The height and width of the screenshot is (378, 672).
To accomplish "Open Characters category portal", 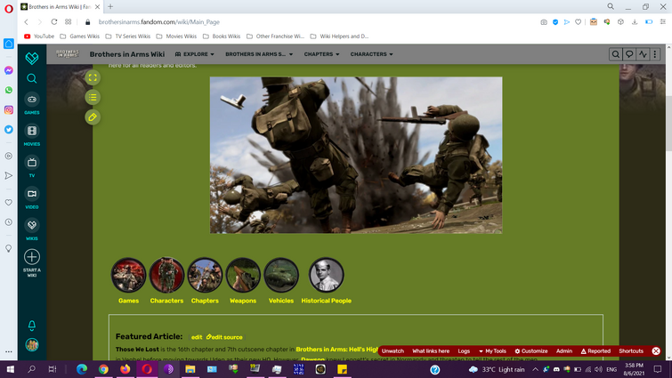I will (166, 281).
